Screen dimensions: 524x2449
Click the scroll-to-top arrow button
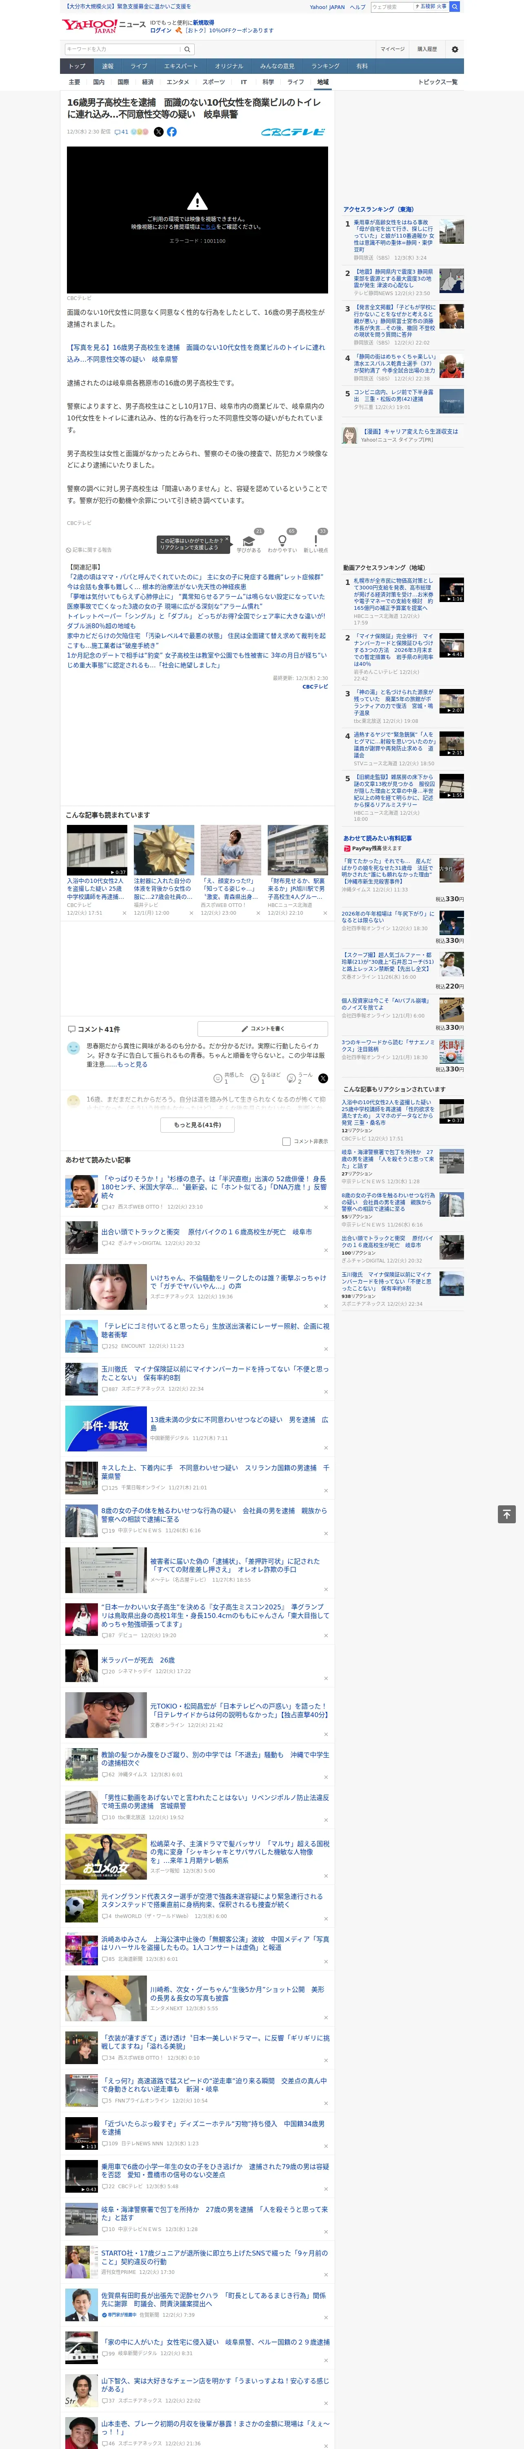coord(507,1514)
